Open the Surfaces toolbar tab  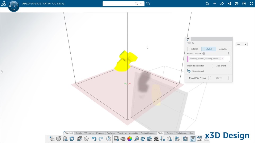pyautogui.click(x=111, y=133)
